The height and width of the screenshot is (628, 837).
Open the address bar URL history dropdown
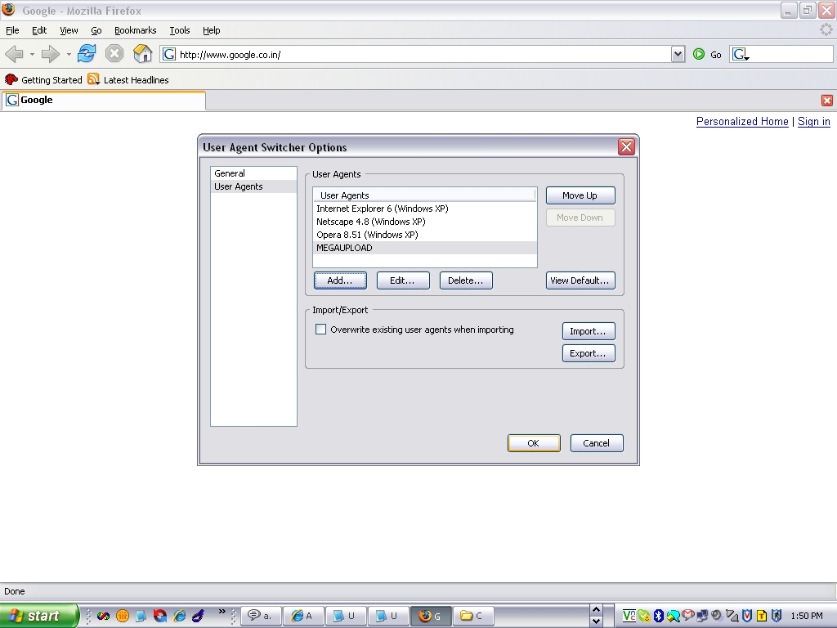point(678,54)
